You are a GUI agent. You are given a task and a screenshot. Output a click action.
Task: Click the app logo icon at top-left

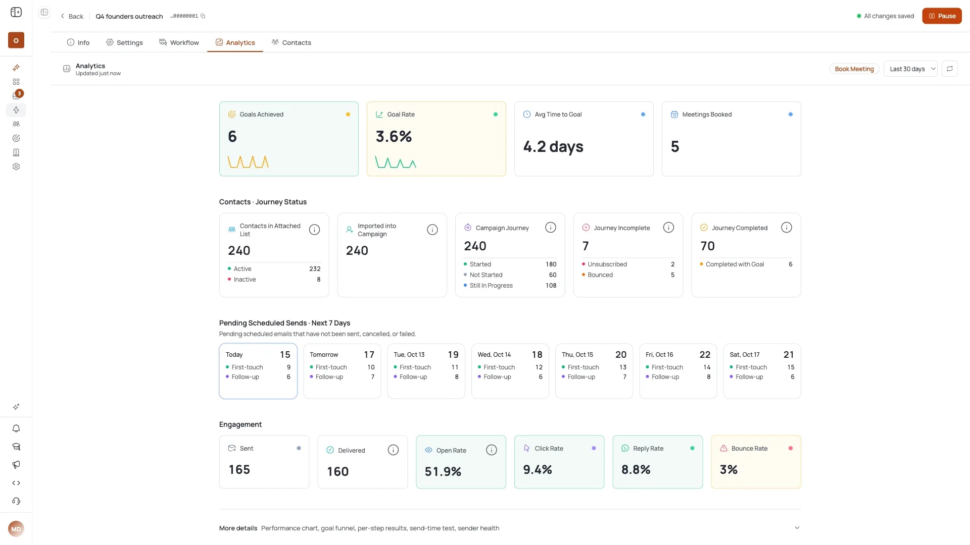tap(16, 12)
